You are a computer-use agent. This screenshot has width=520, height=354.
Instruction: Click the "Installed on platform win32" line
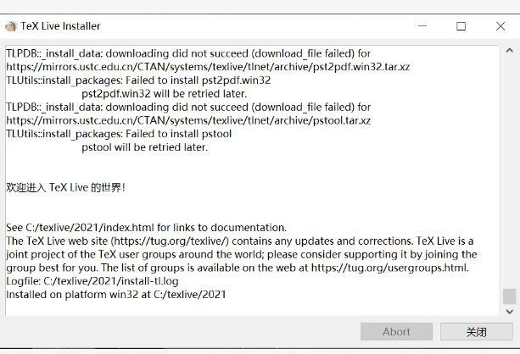(116, 295)
